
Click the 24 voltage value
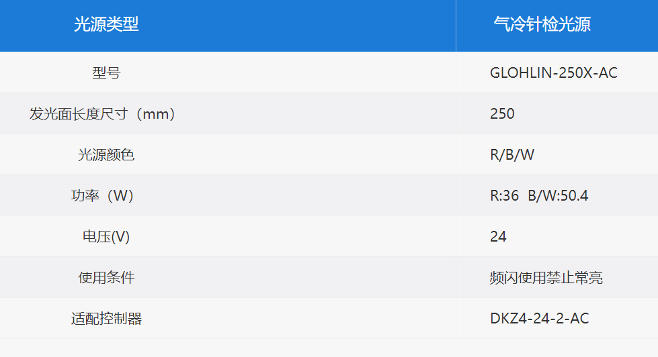click(x=498, y=237)
